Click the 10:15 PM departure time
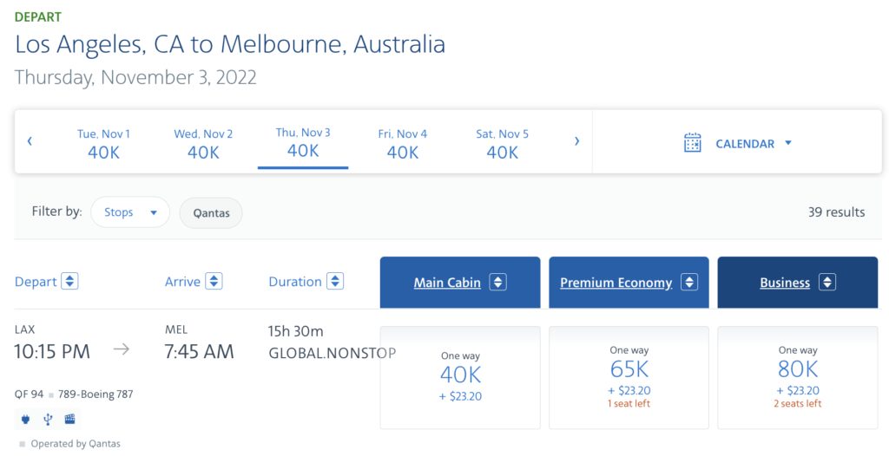The width and height of the screenshot is (889, 456). 52,351
